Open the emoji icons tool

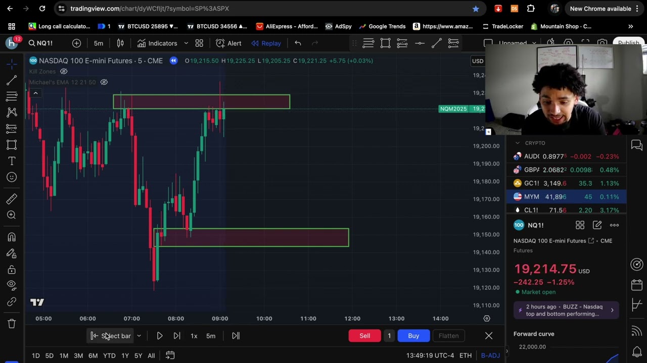12,177
